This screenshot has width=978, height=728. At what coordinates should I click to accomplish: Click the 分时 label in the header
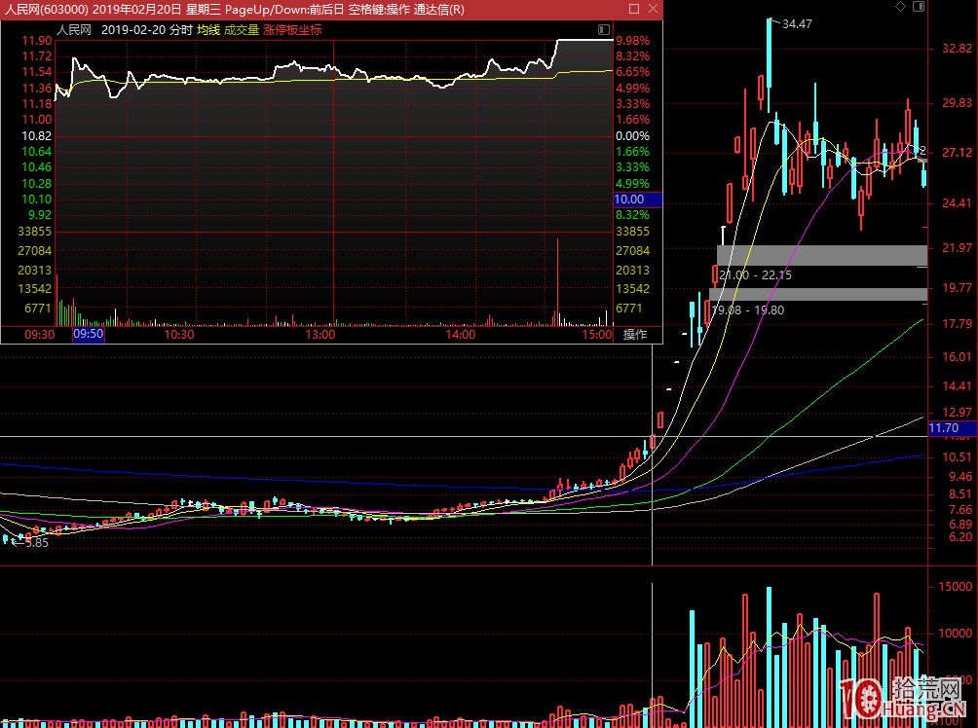point(181,30)
